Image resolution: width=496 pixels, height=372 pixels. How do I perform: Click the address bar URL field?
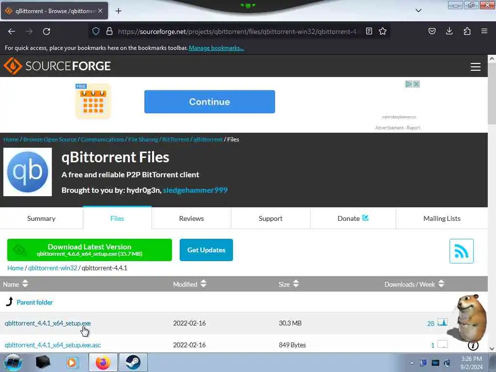pos(237,31)
